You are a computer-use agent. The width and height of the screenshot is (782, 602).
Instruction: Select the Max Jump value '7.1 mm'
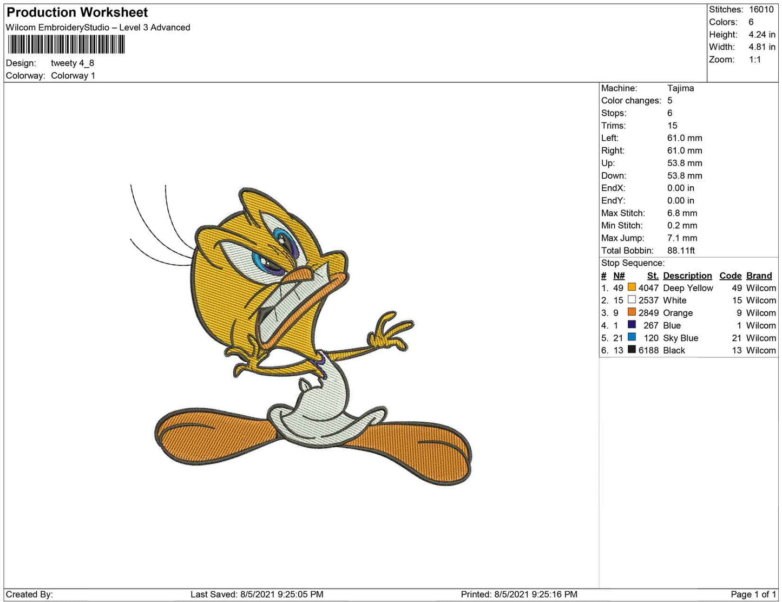pyautogui.click(x=682, y=238)
